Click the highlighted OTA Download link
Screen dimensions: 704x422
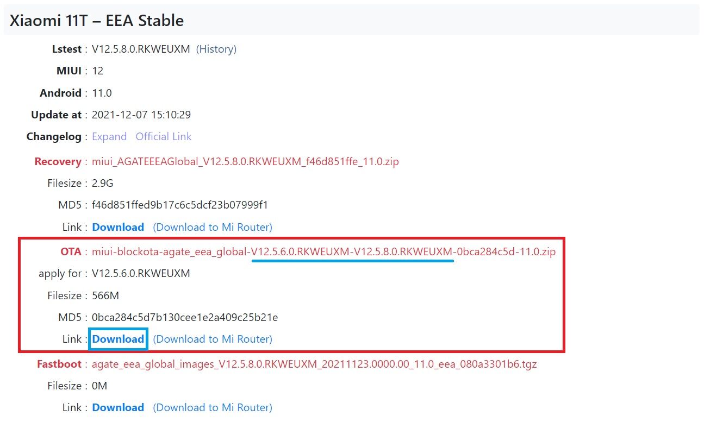point(118,339)
